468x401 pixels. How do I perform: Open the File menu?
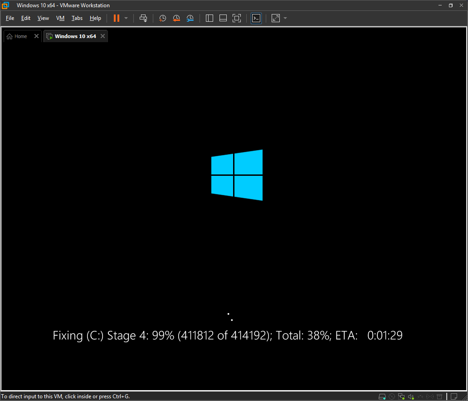tap(10, 18)
